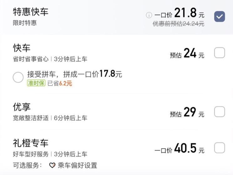This screenshot has width=233, height=175.
Task: Enable the 接受拼车 radio button
Action: [x=18, y=77]
